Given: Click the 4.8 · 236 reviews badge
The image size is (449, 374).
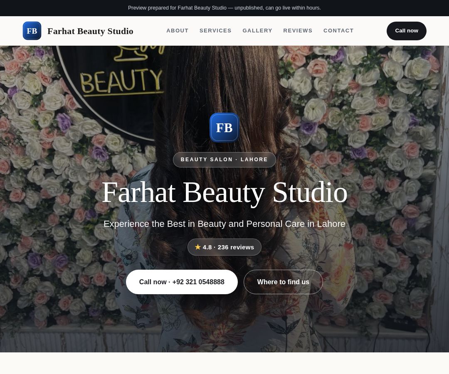Looking at the screenshot, I should (224, 247).
